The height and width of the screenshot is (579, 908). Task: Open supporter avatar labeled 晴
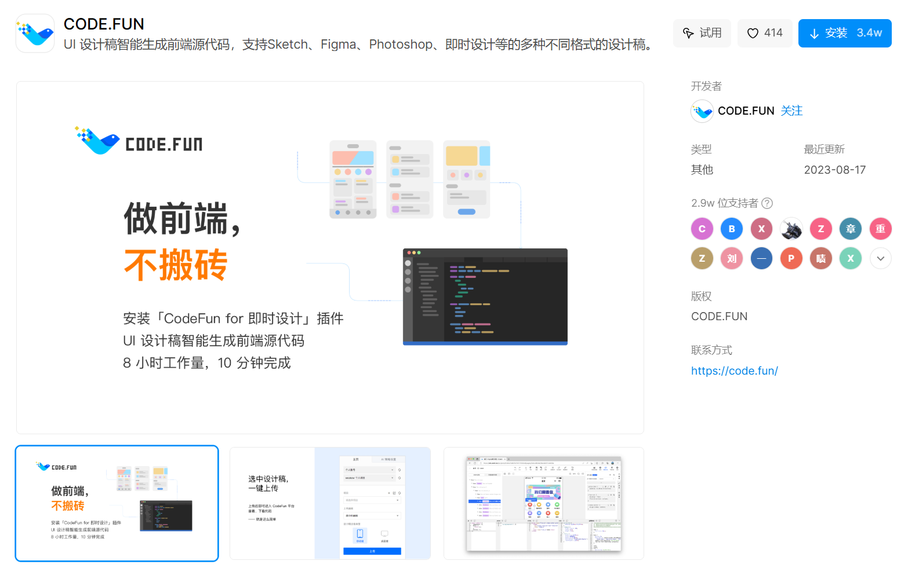(821, 258)
